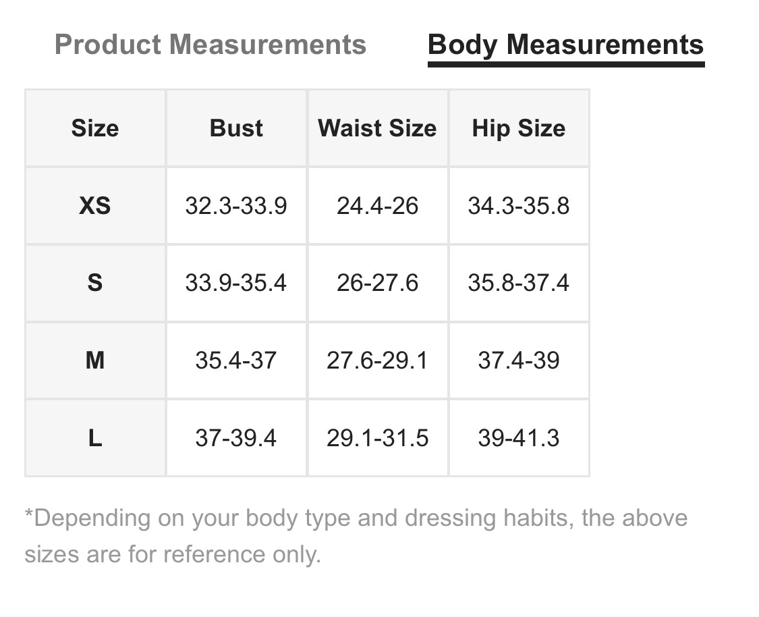759x617 pixels.
Task: Click the S waist value 26-27.6
Action: coord(377,283)
